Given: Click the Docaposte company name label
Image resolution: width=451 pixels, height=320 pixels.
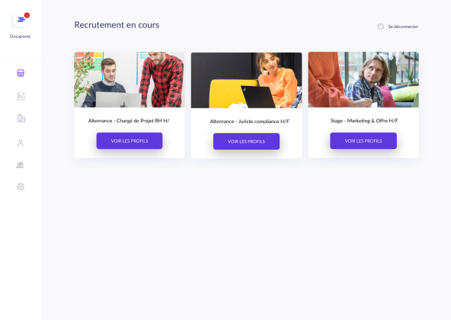Looking at the screenshot, I should point(20,36).
